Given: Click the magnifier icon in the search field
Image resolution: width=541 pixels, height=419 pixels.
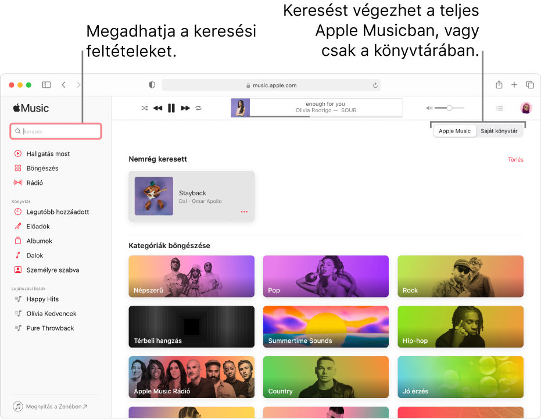Looking at the screenshot, I should (x=17, y=131).
